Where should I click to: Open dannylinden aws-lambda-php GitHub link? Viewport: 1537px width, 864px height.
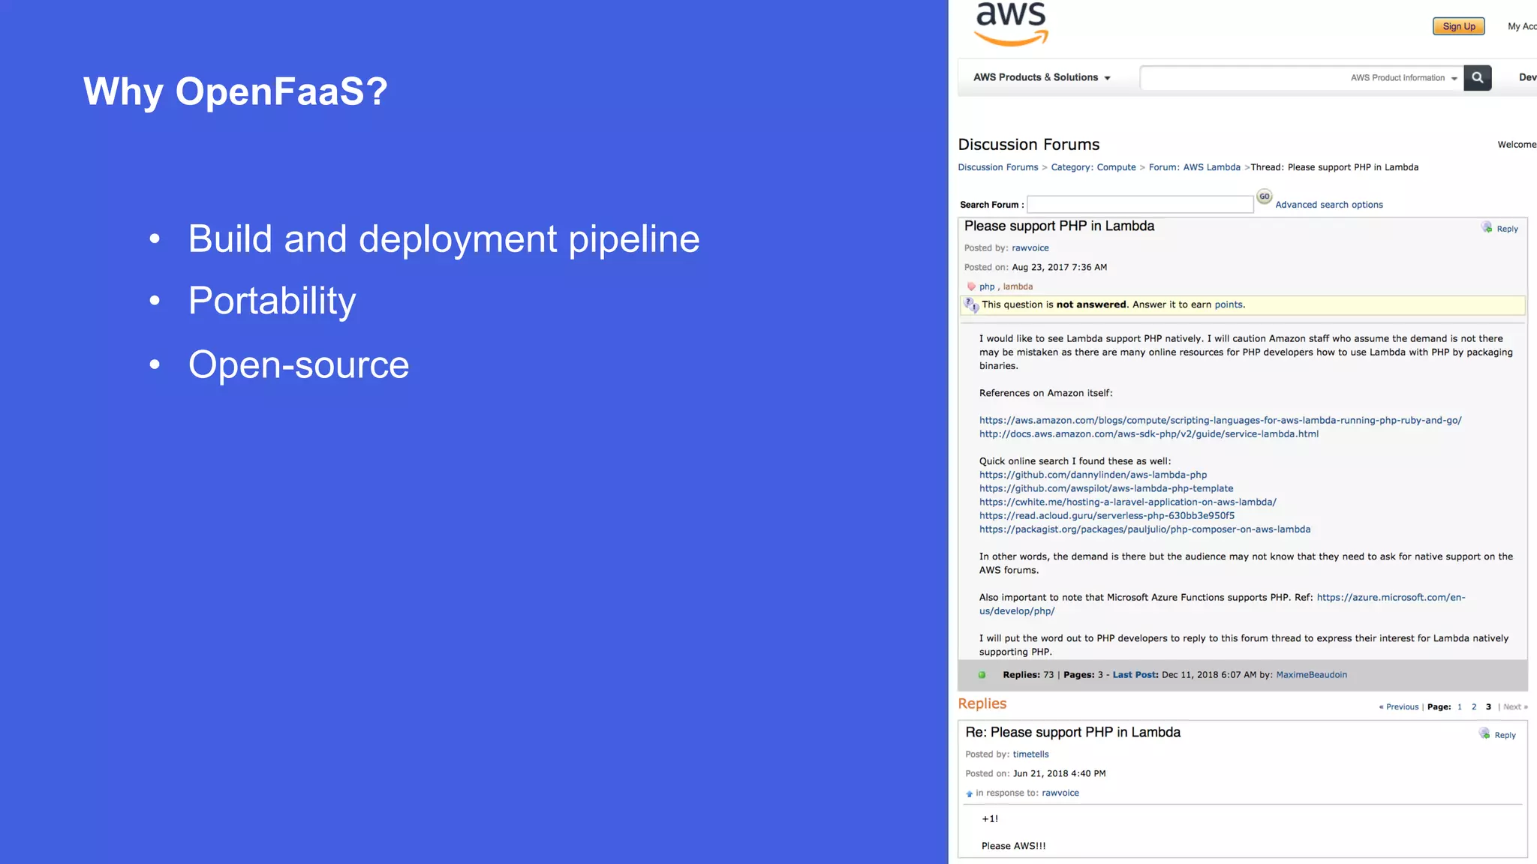coord(1093,475)
